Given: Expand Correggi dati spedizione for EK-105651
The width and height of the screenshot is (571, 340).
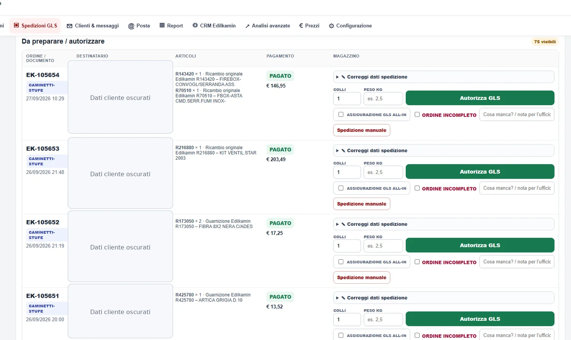Looking at the screenshot, I should coord(443,298).
